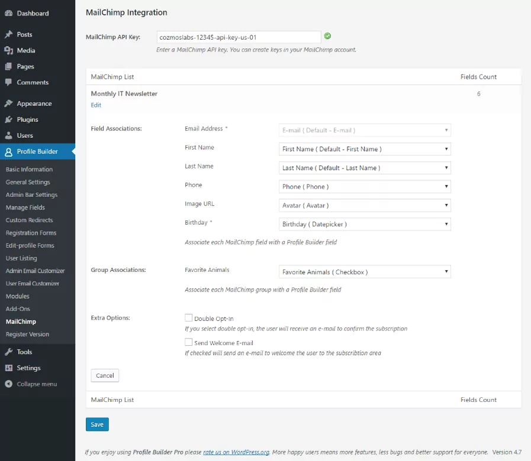The image size is (531, 461).
Task: Open Admin Bar Settings submenu item
Action: point(31,195)
